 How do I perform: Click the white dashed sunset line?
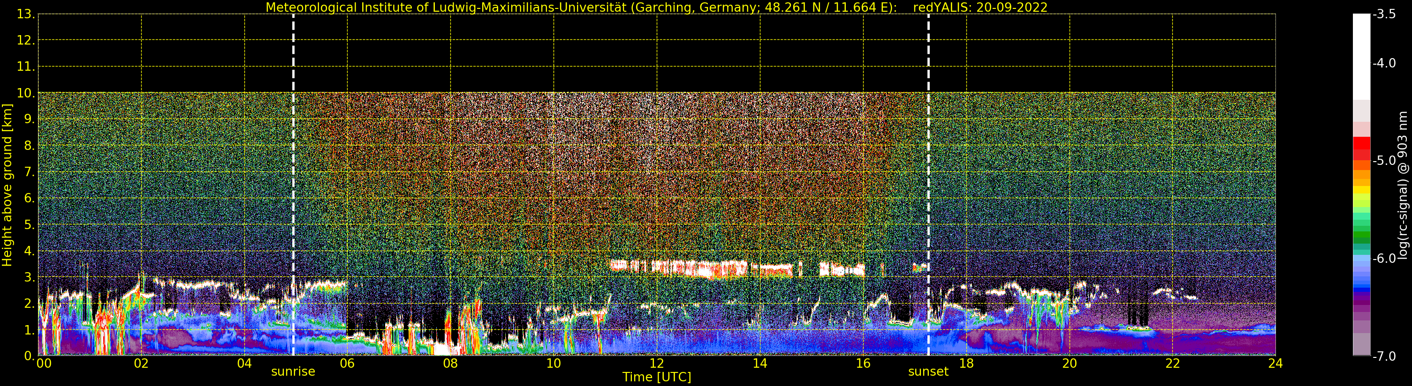928,185
